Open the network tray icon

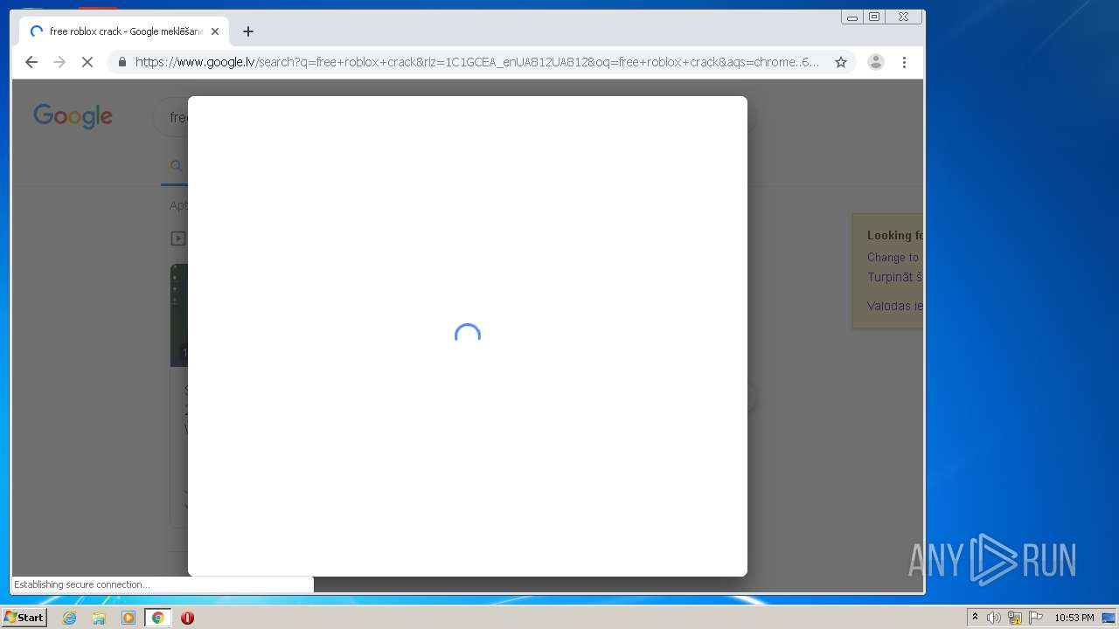pos(1015,618)
